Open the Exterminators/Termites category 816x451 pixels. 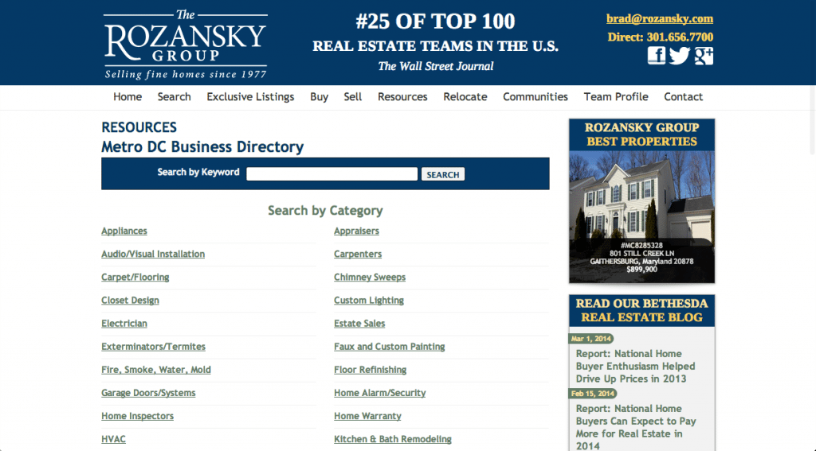(x=154, y=347)
